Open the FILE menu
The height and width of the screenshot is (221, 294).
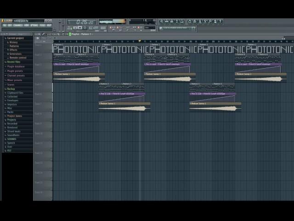coord(5,25)
